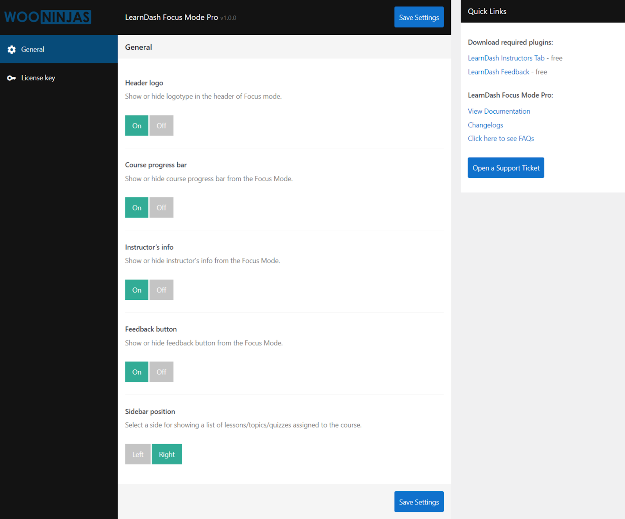The width and height of the screenshot is (625, 519).
Task: Turn Header logo Off
Action: pos(161,126)
